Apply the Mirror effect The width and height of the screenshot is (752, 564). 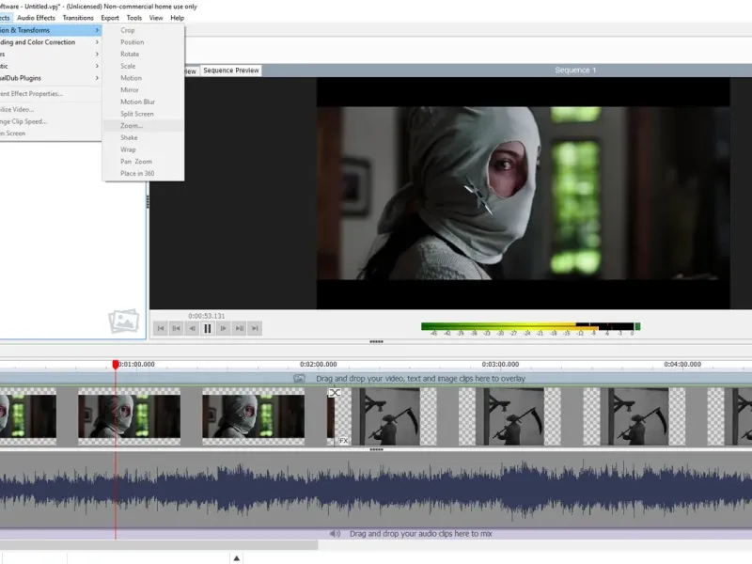coord(144,90)
